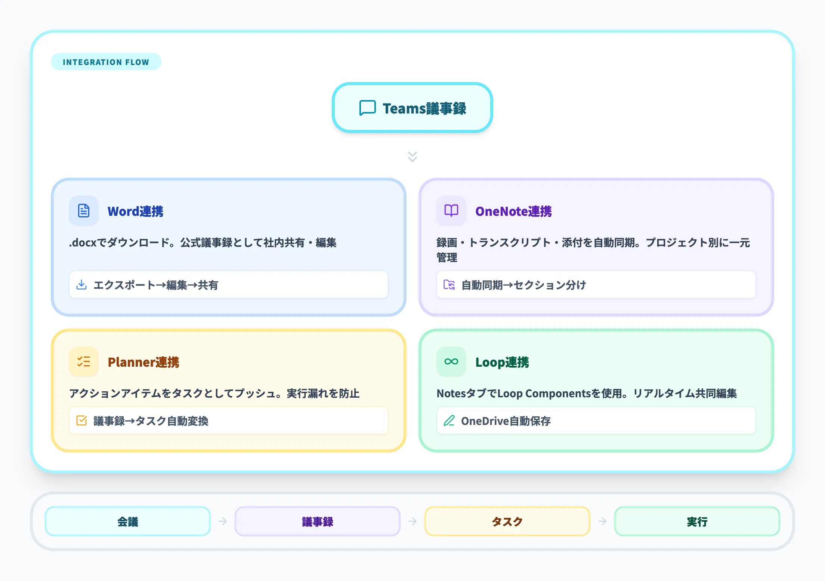Click the arrow between 会議 and 議事録

pyautogui.click(x=223, y=521)
